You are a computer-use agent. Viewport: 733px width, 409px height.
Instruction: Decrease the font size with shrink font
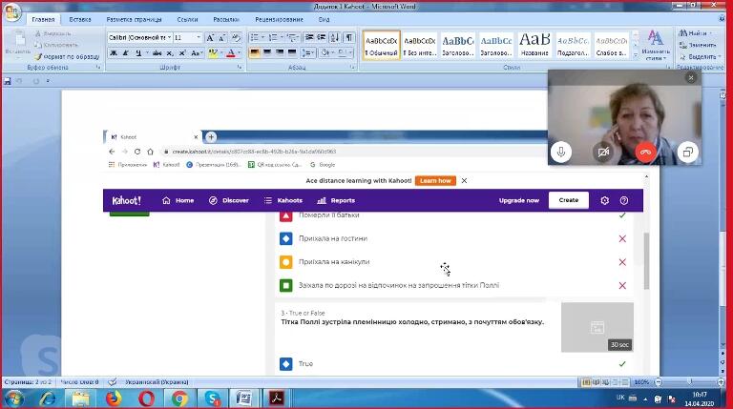(x=222, y=38)
